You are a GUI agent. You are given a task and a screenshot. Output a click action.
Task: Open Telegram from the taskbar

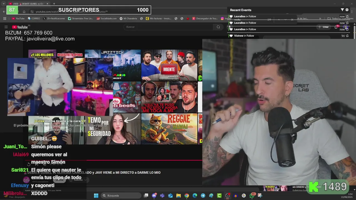203,196
